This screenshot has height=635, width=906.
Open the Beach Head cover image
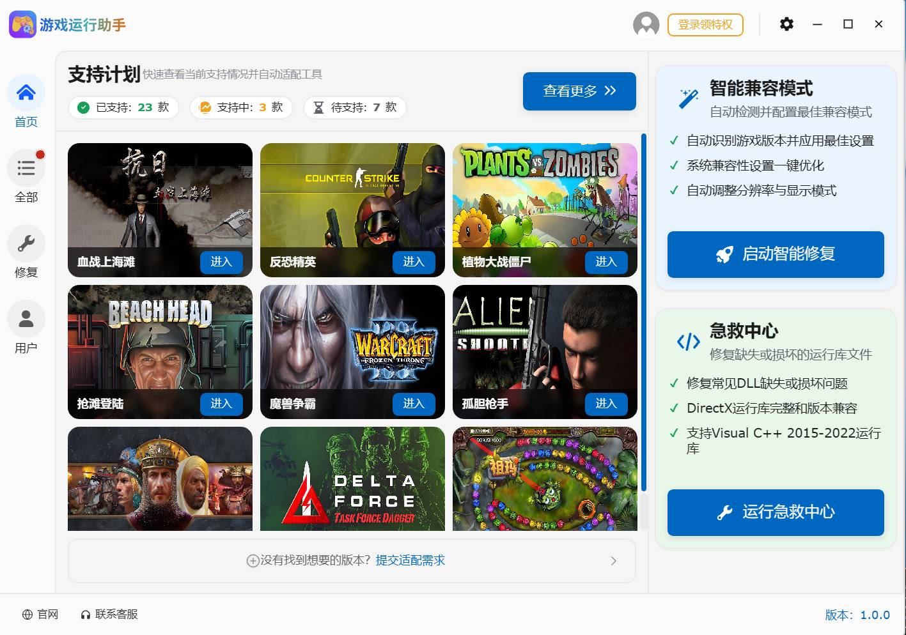point(160,337)
